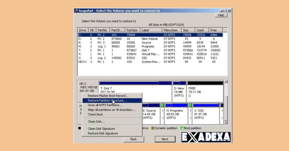
Task: Select the D: New Volume row
Action: [x=150, y=39]
